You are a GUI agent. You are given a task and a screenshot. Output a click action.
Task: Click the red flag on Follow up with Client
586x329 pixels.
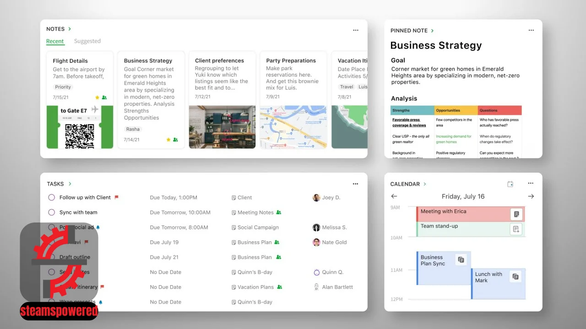tap(116, 197)
